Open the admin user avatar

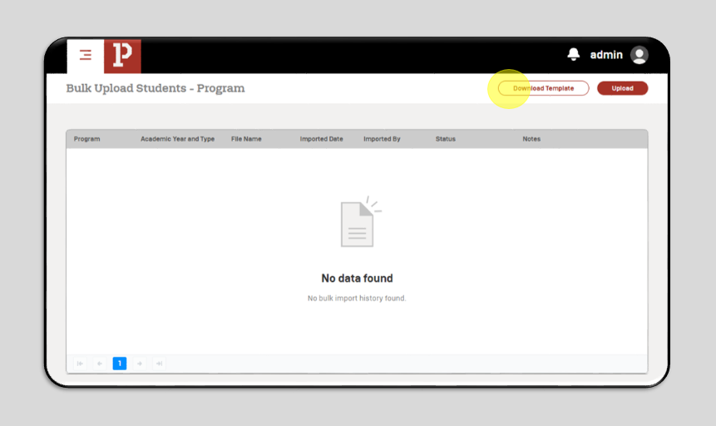coord(639,55)
